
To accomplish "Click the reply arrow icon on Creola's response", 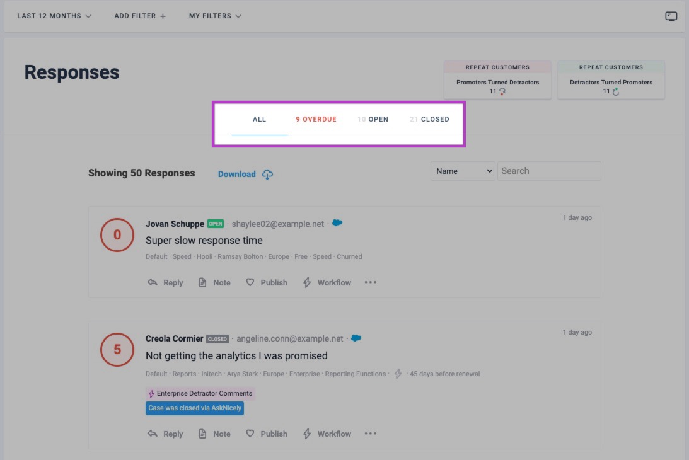I will click(152, 433).
